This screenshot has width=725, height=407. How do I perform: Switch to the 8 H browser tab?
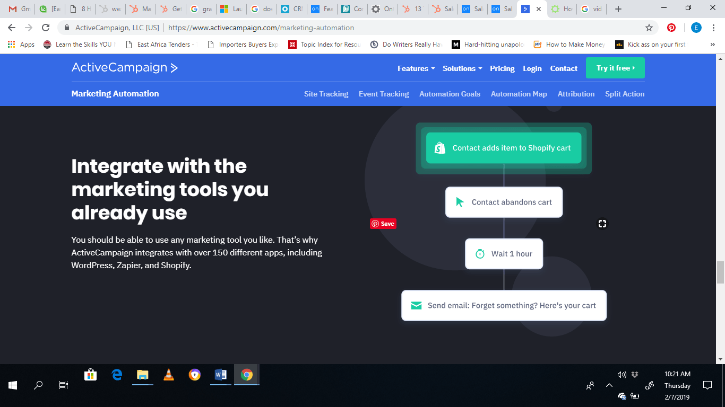[x=81, y=9]
